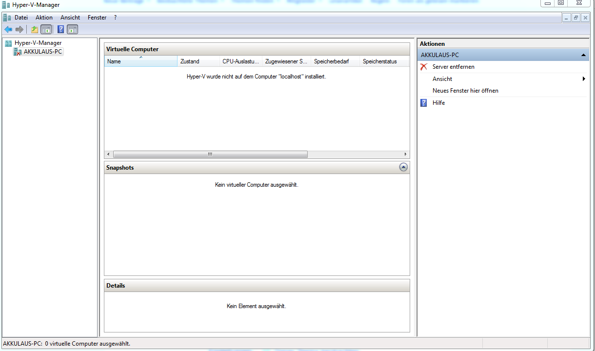595x351 pixels.
Task: Collapse the AKKULAUS-PC actions group header
Action: [x=503, y=55]
